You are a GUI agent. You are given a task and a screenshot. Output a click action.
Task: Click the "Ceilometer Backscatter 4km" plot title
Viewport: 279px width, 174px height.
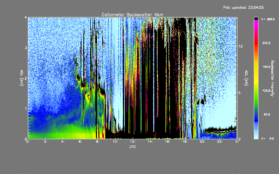pyautogui.click(x=132, y=15)
